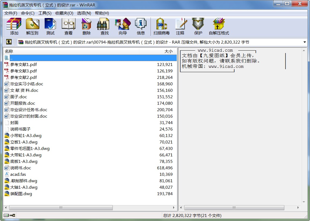Viewport: 310px width, 221px height.
Task: Open the 文件(F) menu
Action: point(11,13)
